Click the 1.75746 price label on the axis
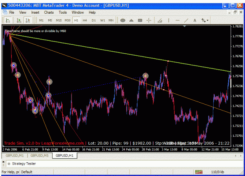Screen dimensions: 245x176 pyautogui.click(x=238, y=76)
